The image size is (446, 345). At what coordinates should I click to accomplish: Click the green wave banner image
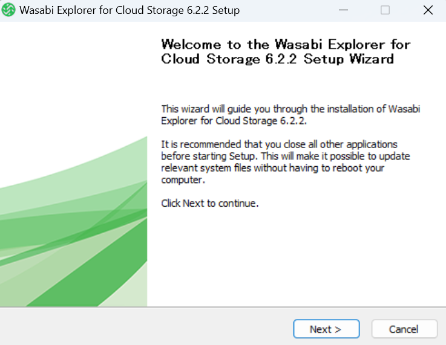tap(73, 222)
